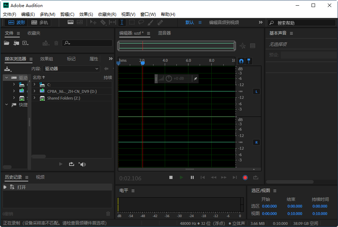This screenshot has width=338, height=227.
Task: Open the 文件 panel menu
Action: [x=18, y=33]
